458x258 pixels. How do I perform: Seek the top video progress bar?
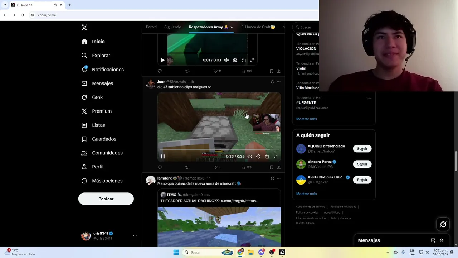pyautogui.click(x=207, y=53)
